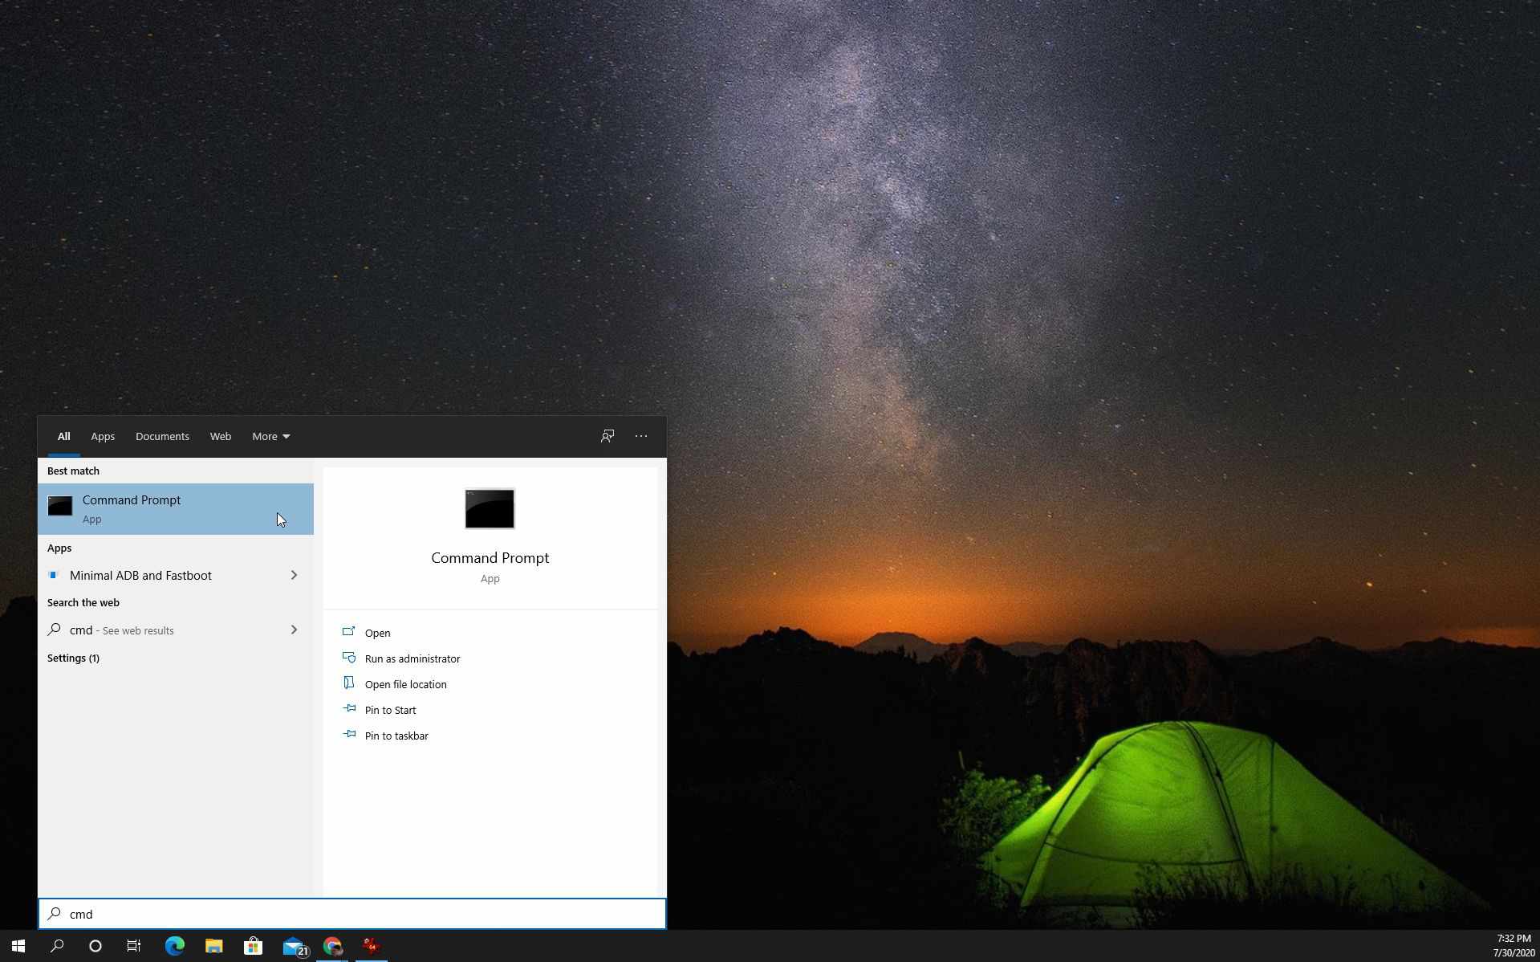Open the taskbar clock and date
The width and height of the screenshot is (1540, 962).
click(x=1514, y=946)
